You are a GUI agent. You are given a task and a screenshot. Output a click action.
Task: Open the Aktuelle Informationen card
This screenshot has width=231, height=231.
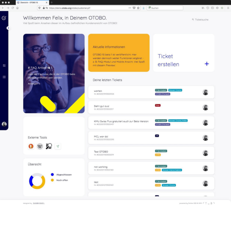(119, 53)
